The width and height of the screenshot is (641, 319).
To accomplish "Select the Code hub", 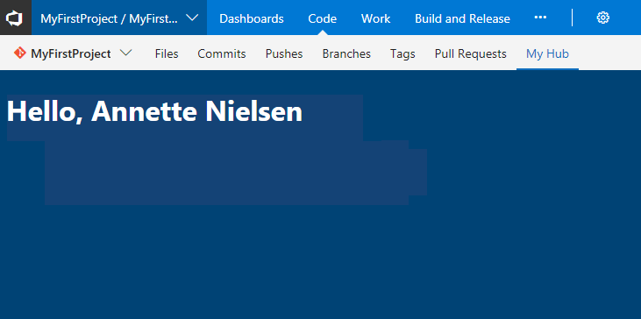I will (x=322, y=18).
